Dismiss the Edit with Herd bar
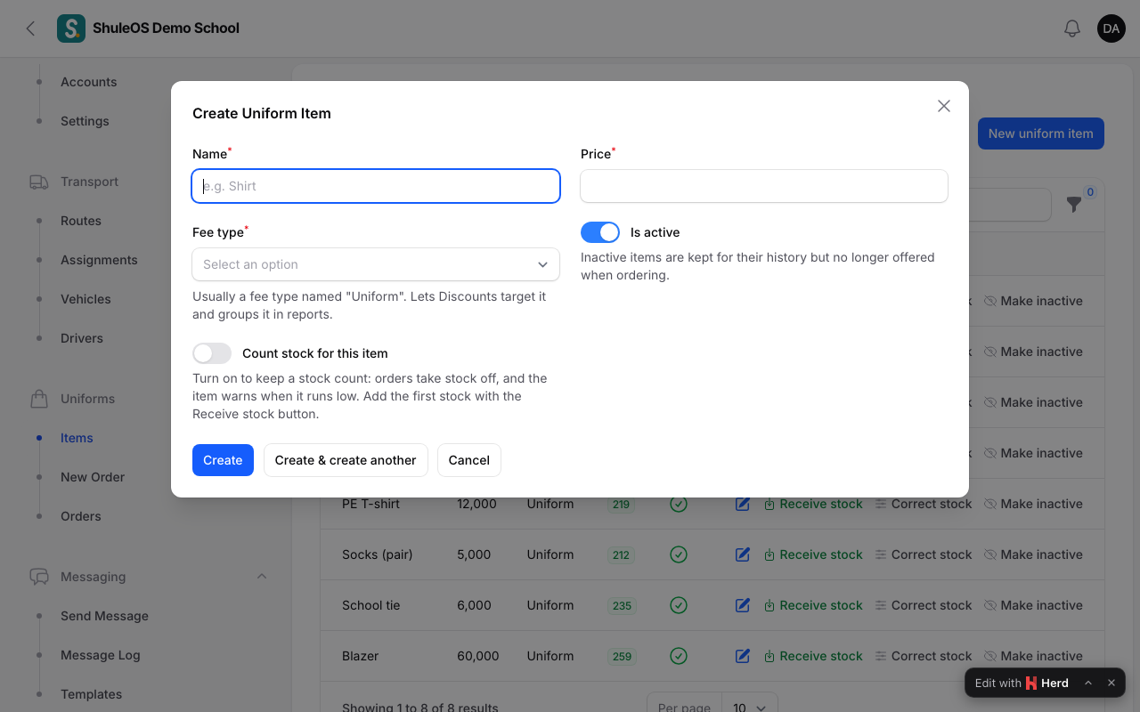The height and width of the screenshot is (712, 1140). [1111, 683]
